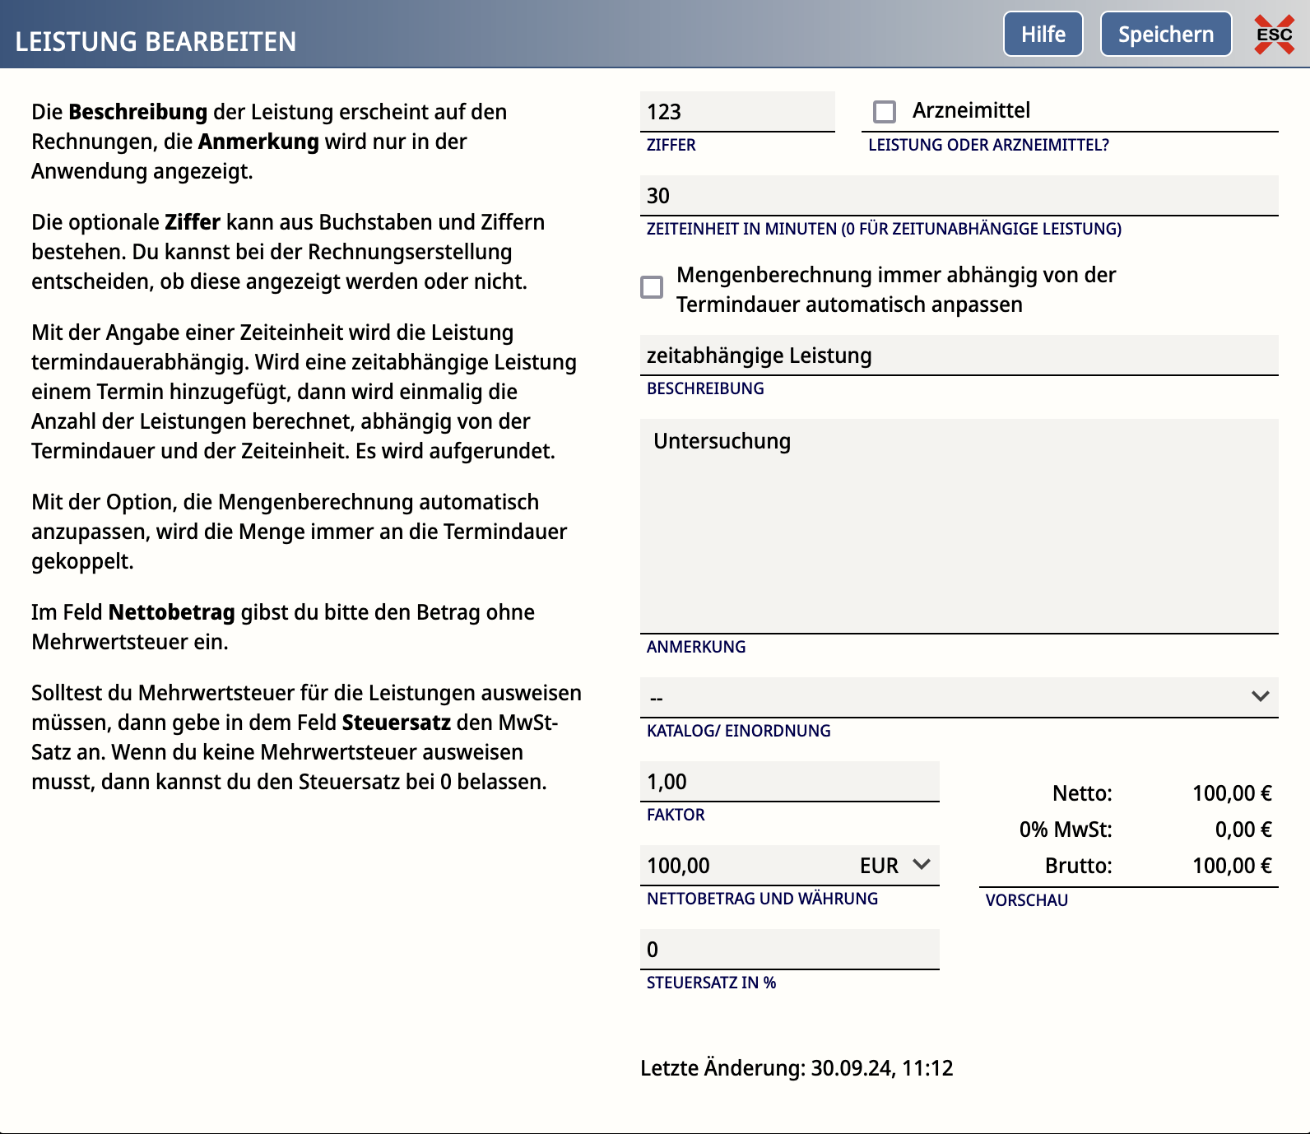
Task: Edit the Zeiteinheit in Minuten field
Action: [x=959, y=195]
